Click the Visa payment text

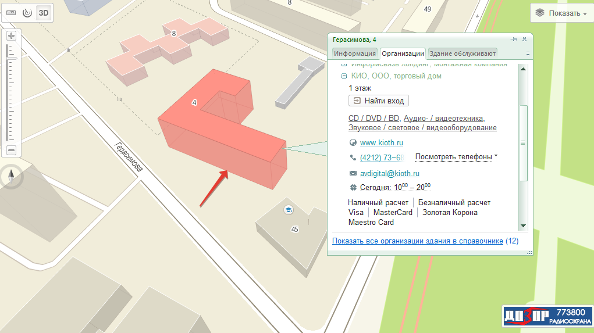(x=355, y=213)
